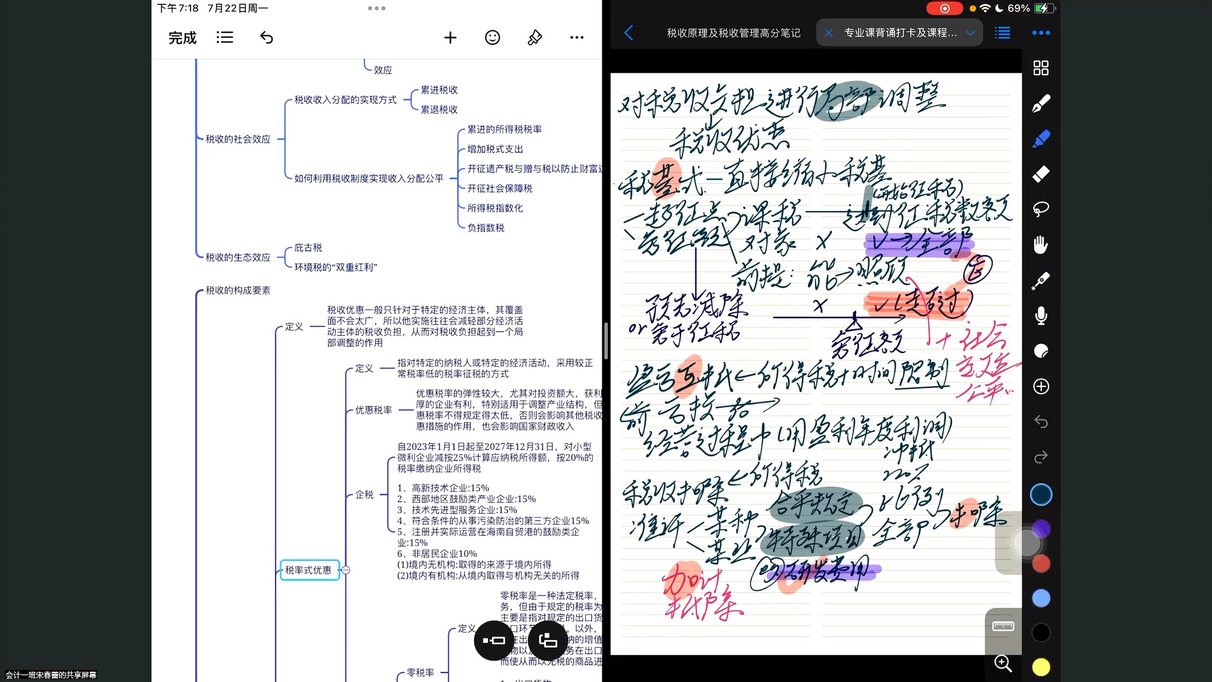Activate the hand pan tool

1041,244
